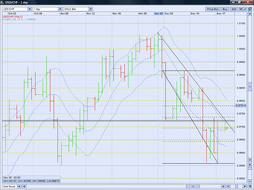Click the Price Box button
254x190 pixels.
click(x=213, y=9)
